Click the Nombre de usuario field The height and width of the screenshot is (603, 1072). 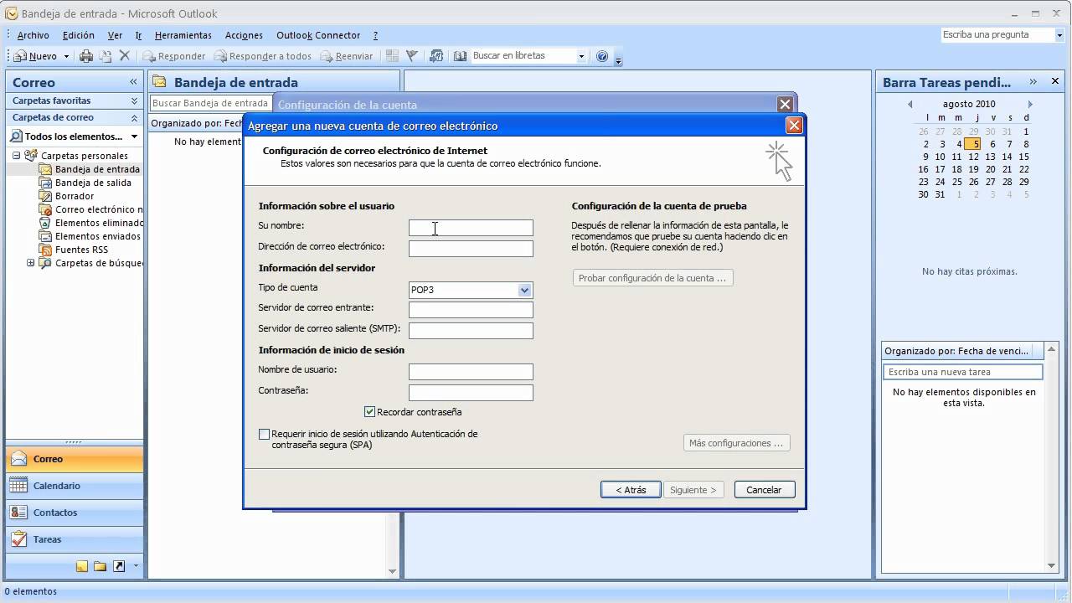point(471,372)
